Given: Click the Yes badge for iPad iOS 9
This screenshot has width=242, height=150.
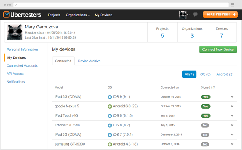Looking at the screenshot, I should pyautogui.click(x=206, y=97).
